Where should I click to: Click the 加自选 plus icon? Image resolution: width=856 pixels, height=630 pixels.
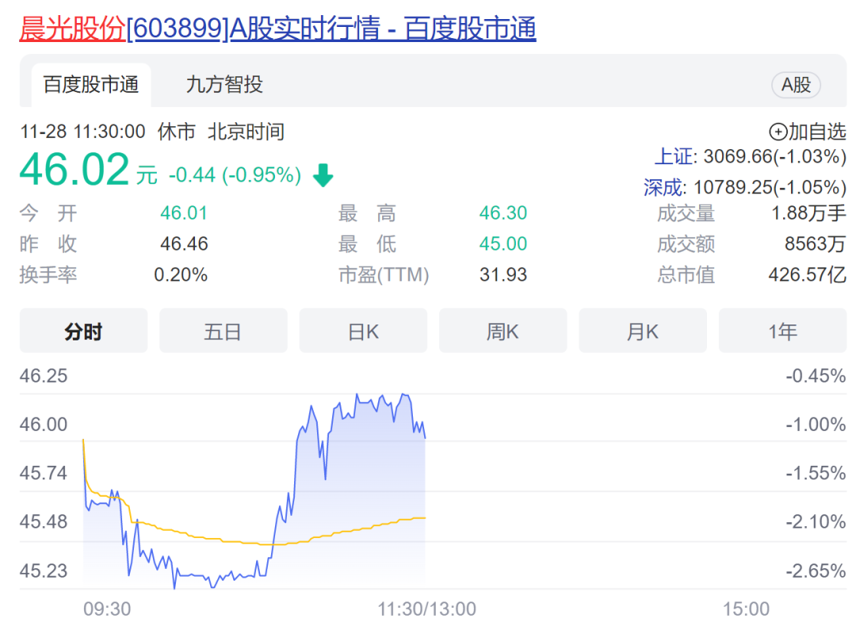pos(778,132)
